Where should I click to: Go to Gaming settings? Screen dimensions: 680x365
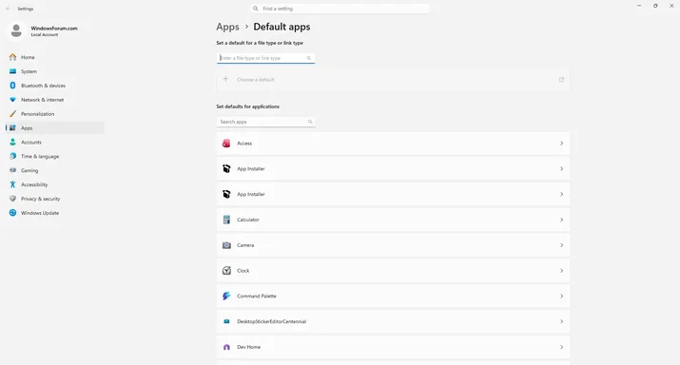click(x=55, y=170)
